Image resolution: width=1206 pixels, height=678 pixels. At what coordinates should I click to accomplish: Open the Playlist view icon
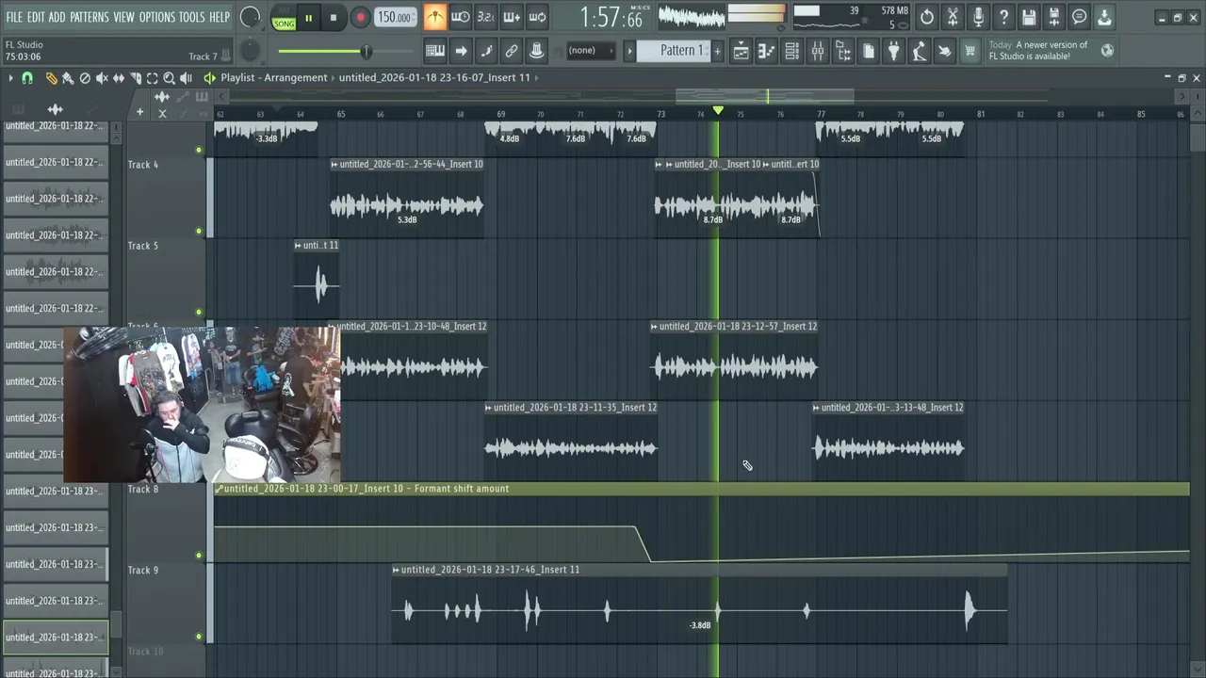(x=742, y=52)
